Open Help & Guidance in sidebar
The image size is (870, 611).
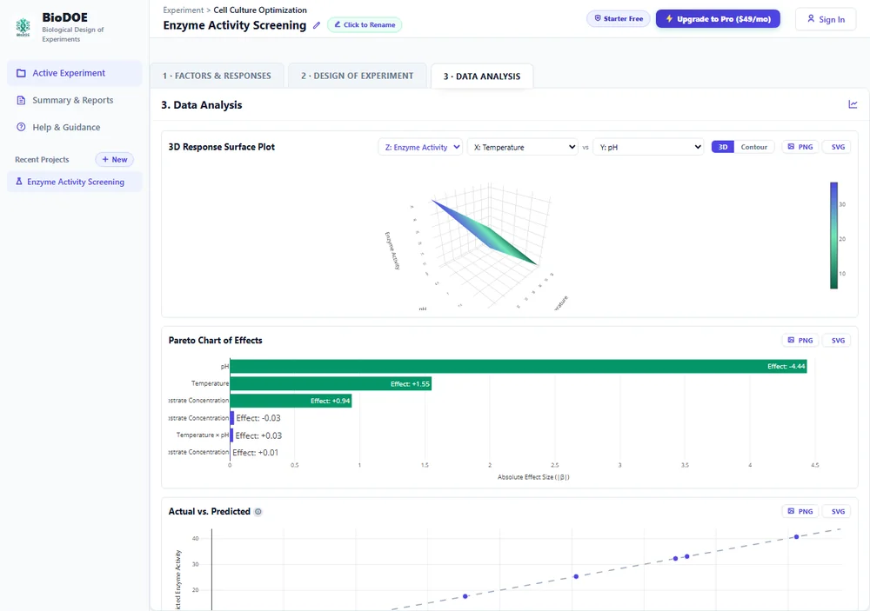(x=74, y=127)
